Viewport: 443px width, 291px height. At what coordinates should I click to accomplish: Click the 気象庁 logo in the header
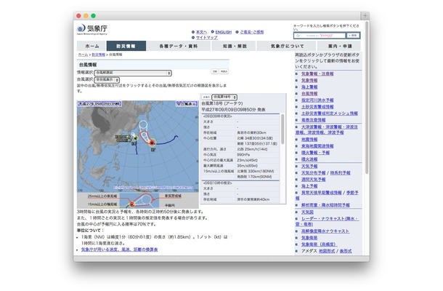click(92, 29)
